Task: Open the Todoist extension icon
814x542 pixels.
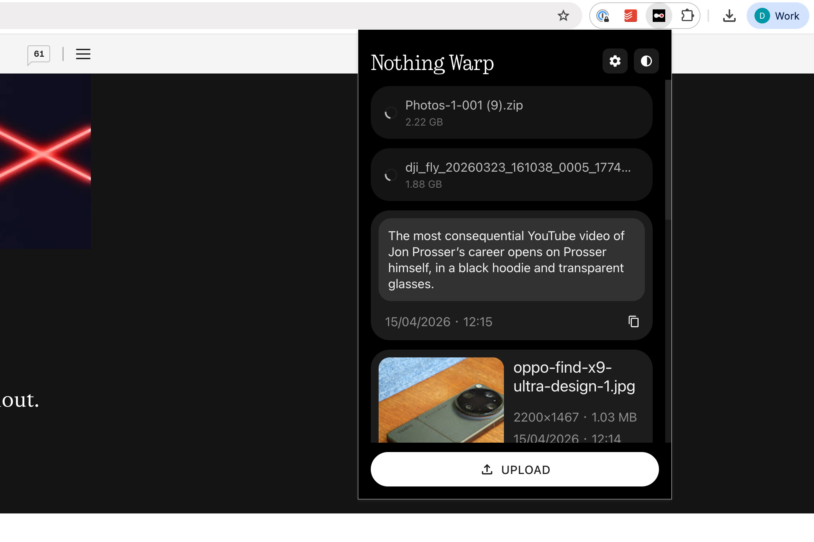Action: (x=630, y=15)
